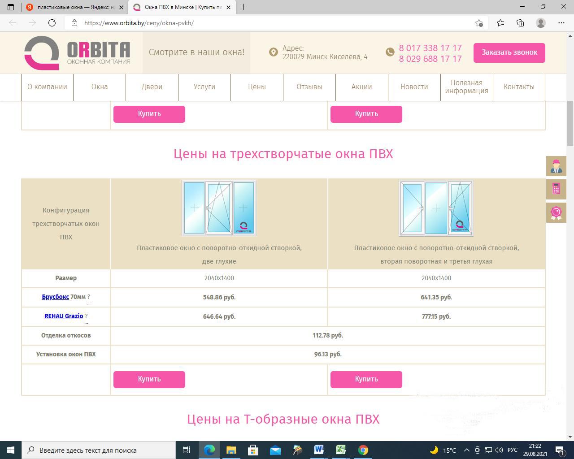The image size is (574, 459).
Task: Click the page vertical scrollbar thumb
Action: click(570, 124)
